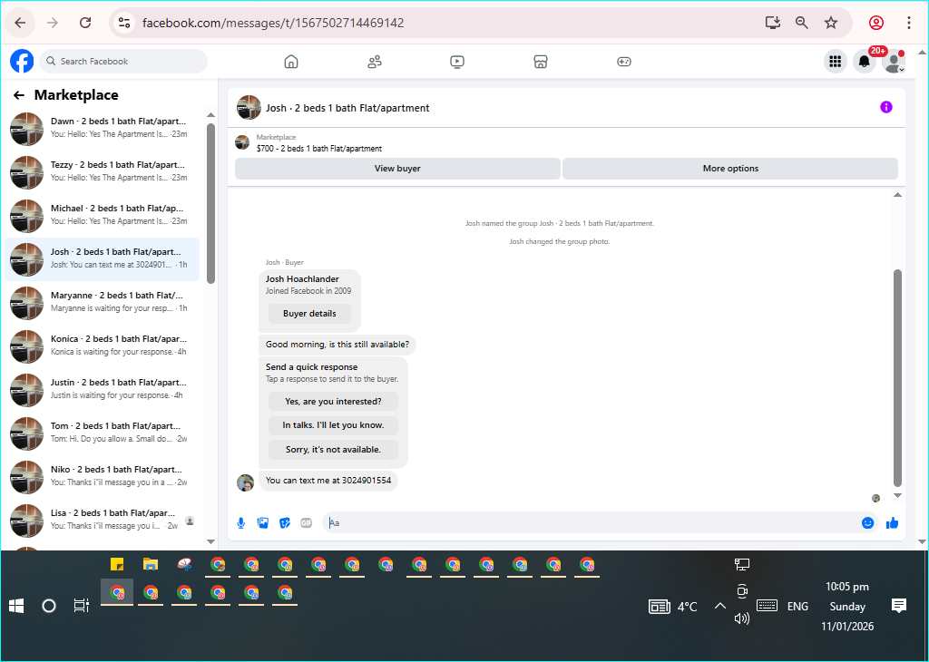Click the View buyer button
Screen dimensions: 929x662
tap(397, 168)
